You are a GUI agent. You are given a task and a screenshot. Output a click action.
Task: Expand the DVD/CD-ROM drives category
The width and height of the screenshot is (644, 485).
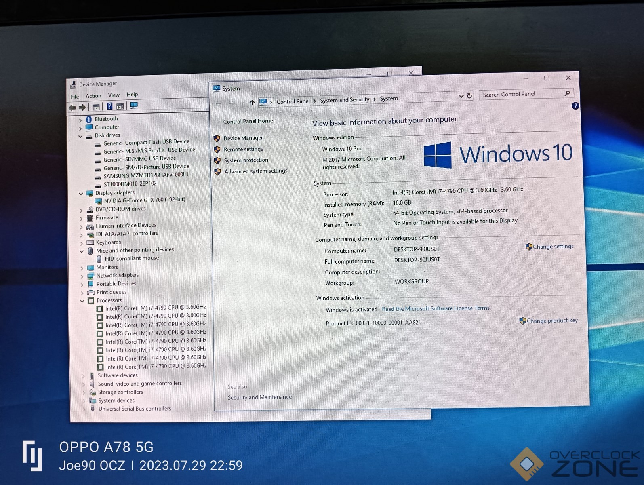(x=81, y=211)
